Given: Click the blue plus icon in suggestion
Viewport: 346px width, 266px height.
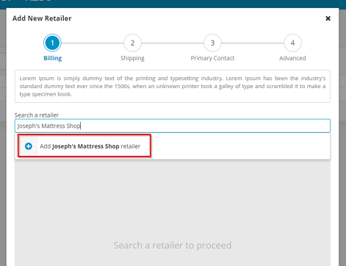Looking at the screenshot, I should pos(29,146).
